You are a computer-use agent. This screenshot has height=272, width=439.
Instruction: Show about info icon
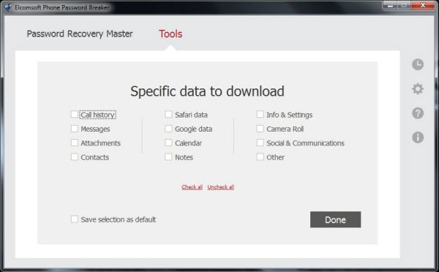[x=418, y=137]
